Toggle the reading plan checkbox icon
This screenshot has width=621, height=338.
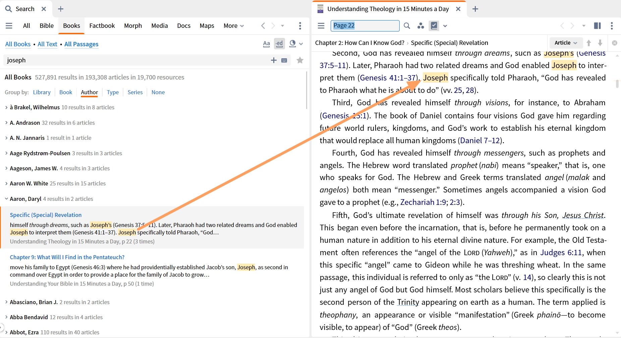434,25
